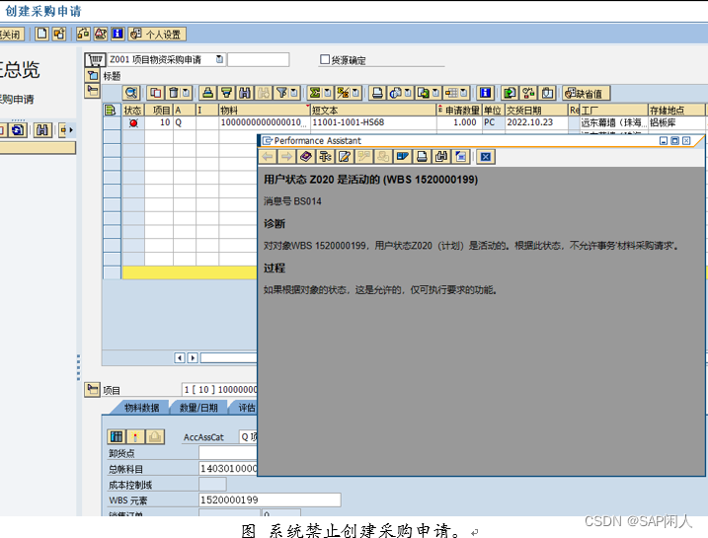Open the filter funnel dropdown arrow
Screen dimensions: 708x538
click(x=294, y=93)
